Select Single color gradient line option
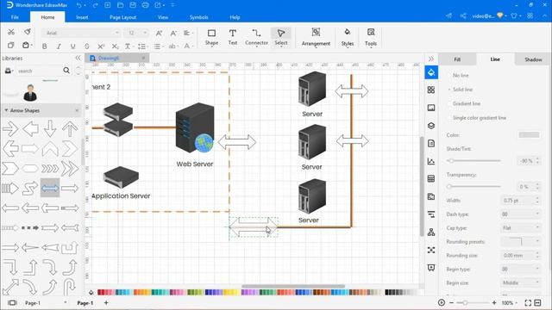Viewport: 552px width, 310px height. coord(480,118)
